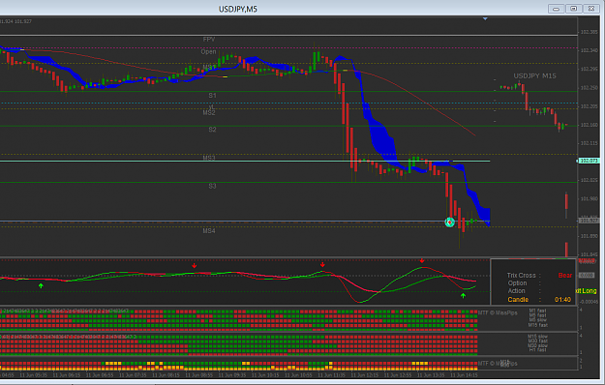Click the FPV pivot label
Screen dimensions: 605x385
[209, 40]
